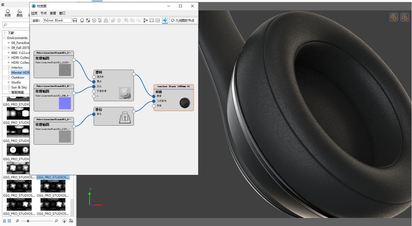Select the Mental HDR tree item
The image size is (412, 226).
tap(20, 73)
